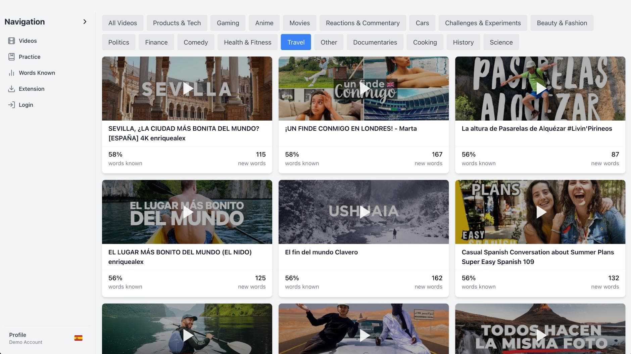
Task: Open the Profile Demo Account
Action: pyautogui.click(x=26, y=338)
